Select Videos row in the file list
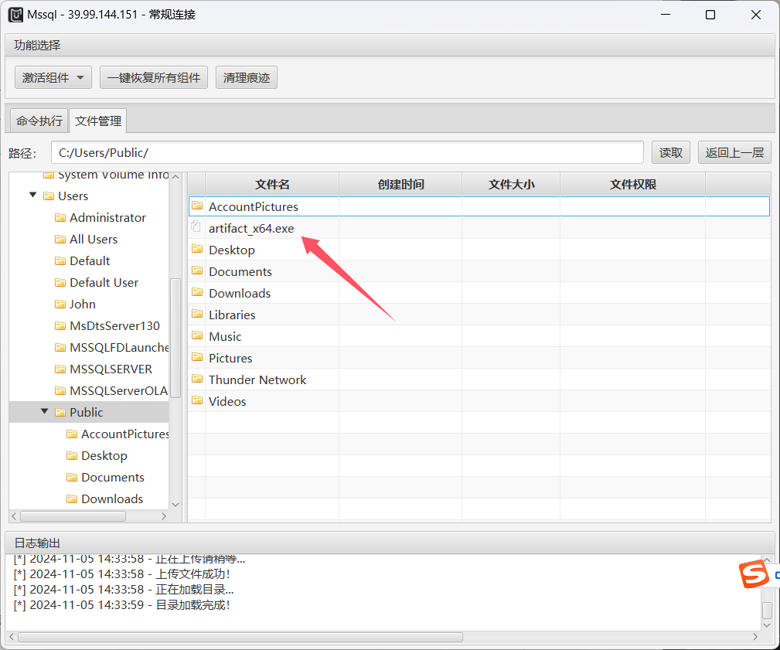Screen dimensions: 780x650 pos(479,401)
